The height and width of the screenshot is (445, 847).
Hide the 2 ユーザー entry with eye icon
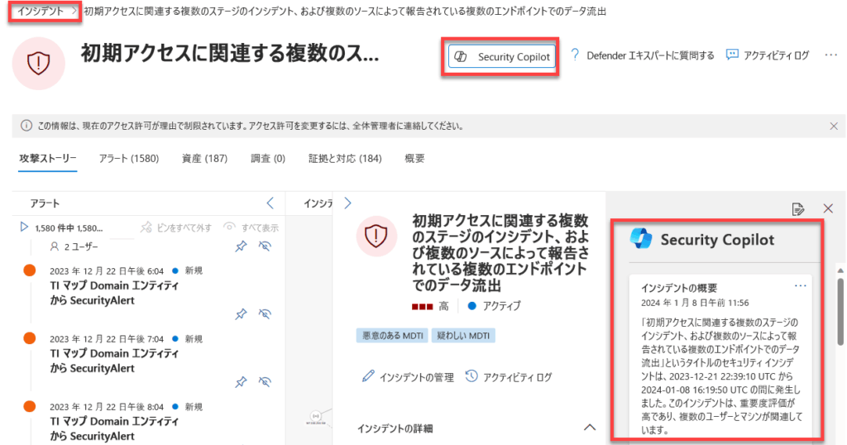click(x=265, y=246)
